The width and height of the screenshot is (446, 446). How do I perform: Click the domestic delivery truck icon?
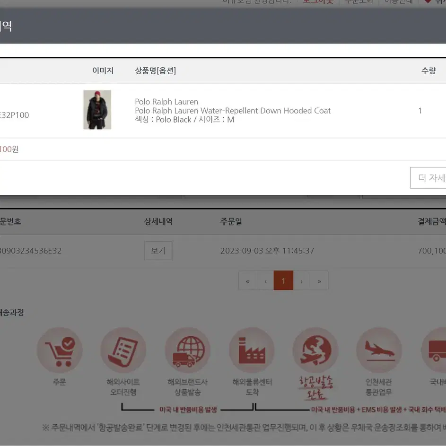(x=434, y=350)
